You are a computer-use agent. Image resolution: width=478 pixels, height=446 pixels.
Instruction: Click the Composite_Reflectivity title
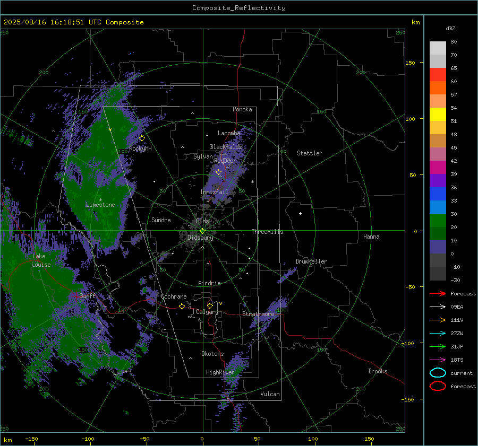click(238, 8)
